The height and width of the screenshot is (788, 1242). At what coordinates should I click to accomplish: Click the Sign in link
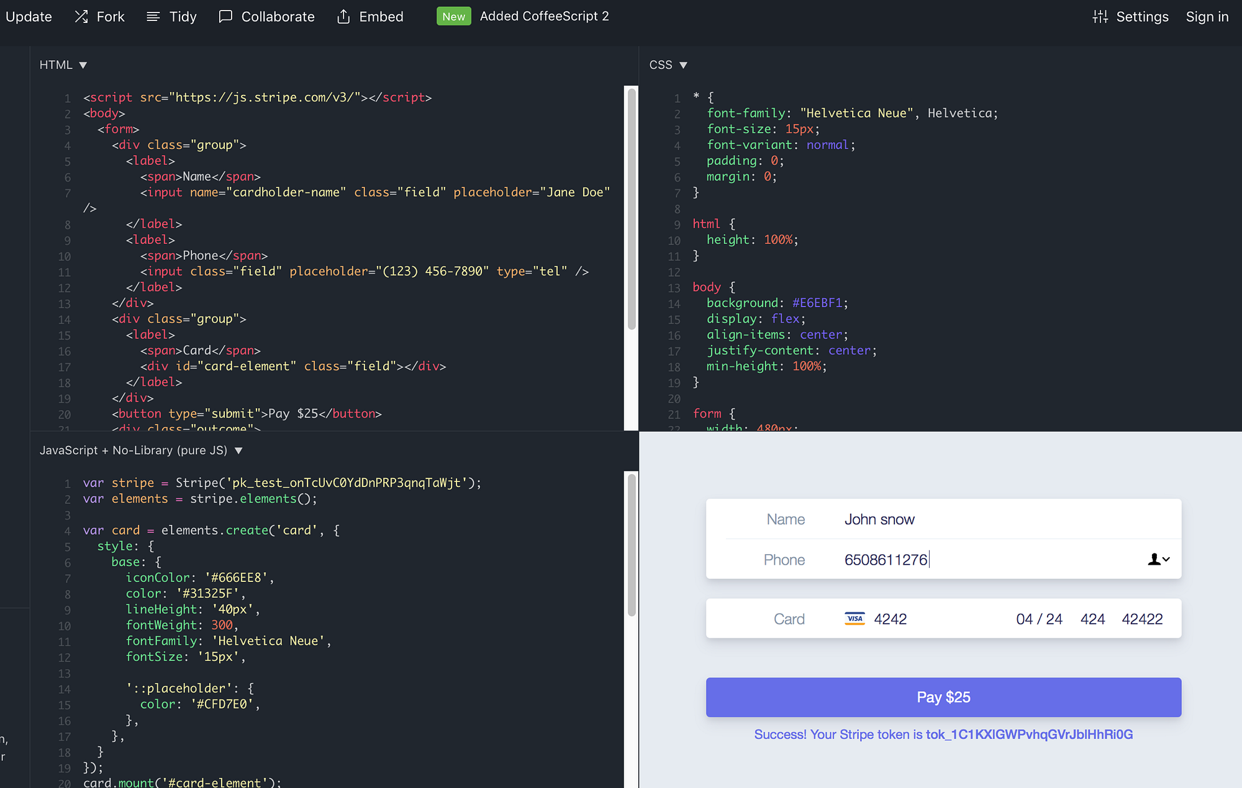tap(1207, 17)
